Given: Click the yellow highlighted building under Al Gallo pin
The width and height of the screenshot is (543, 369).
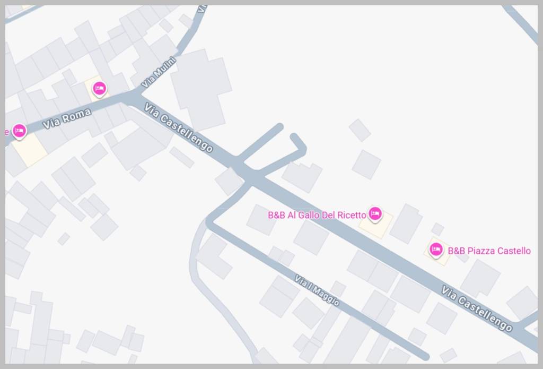Looking at the screenshot, I should pyautogui.click(x=375, y=225).
